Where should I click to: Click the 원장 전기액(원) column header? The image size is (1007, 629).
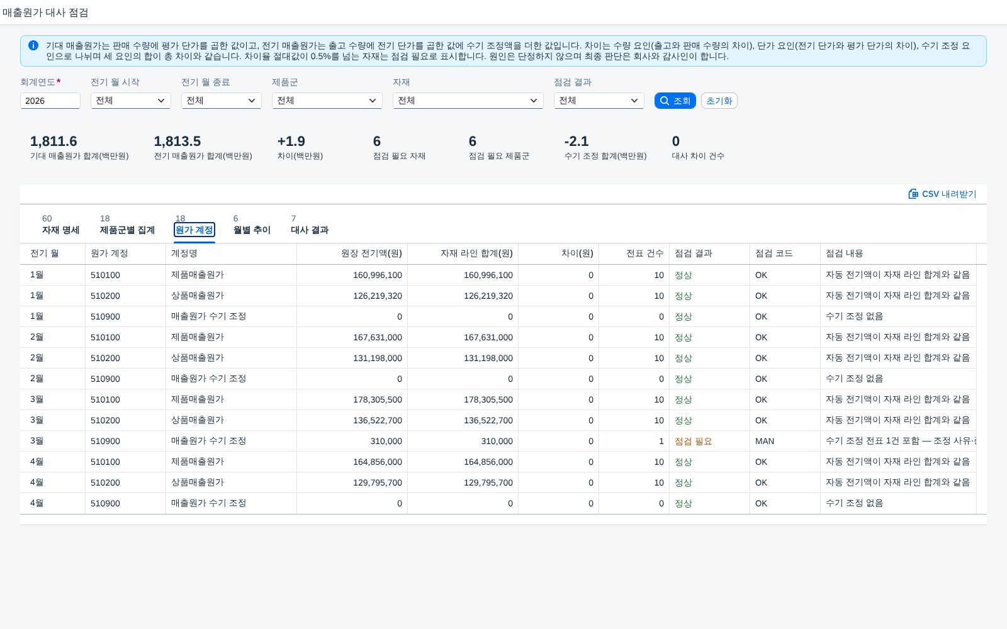pos(352,253)
